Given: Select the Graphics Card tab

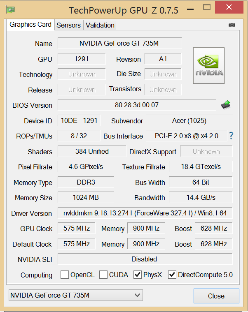Looking at the screenshot, I should pos(30,25).
